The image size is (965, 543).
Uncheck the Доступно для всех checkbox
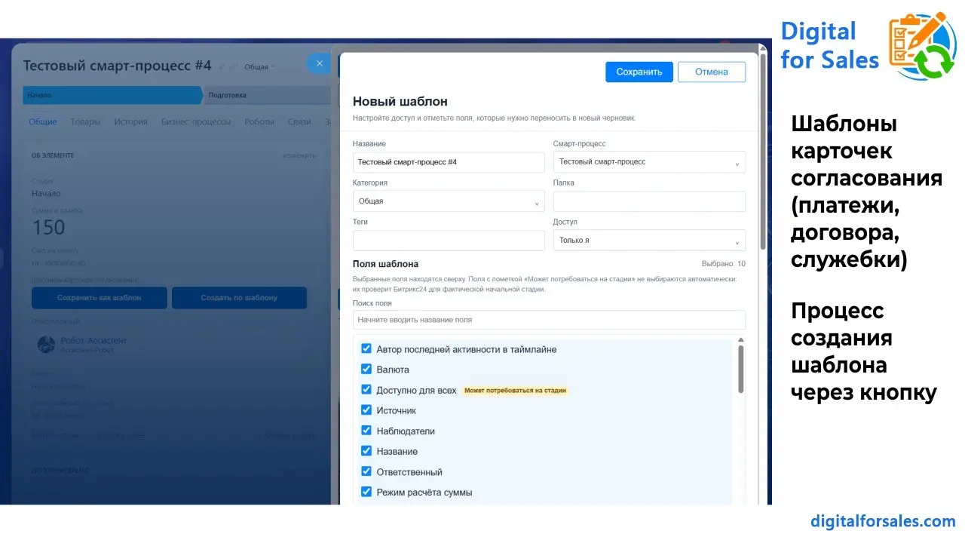(366, 390)
